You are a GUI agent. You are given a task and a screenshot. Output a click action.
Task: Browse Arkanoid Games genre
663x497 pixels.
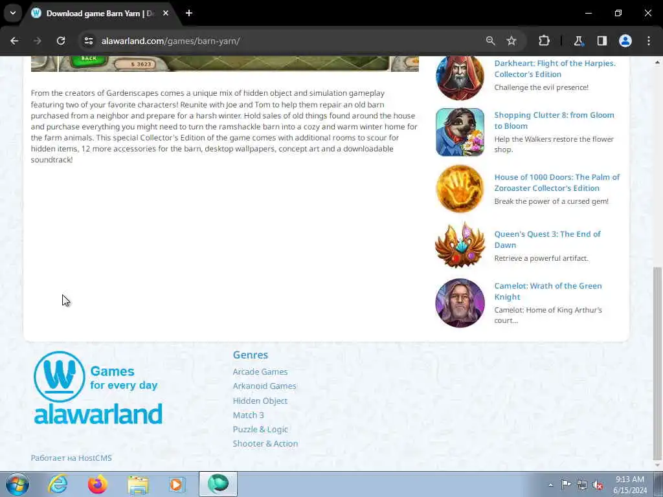[x=264, y=386]
